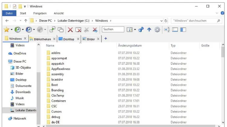Viewport: 227px width, 127px height.
Task: Expand the ribbon with the chevron
Action: [x=217, y=13]
